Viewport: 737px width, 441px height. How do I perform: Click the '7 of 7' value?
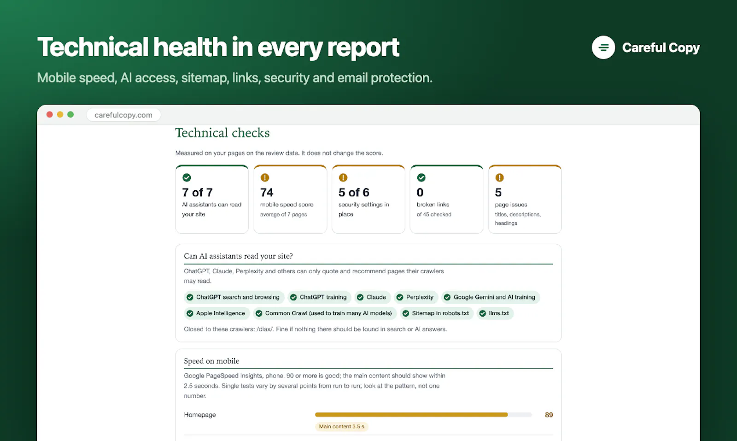(x=197, y=192)
